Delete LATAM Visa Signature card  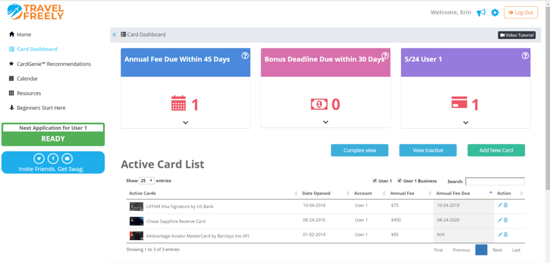pyautogui.click(x=506, y=205)
